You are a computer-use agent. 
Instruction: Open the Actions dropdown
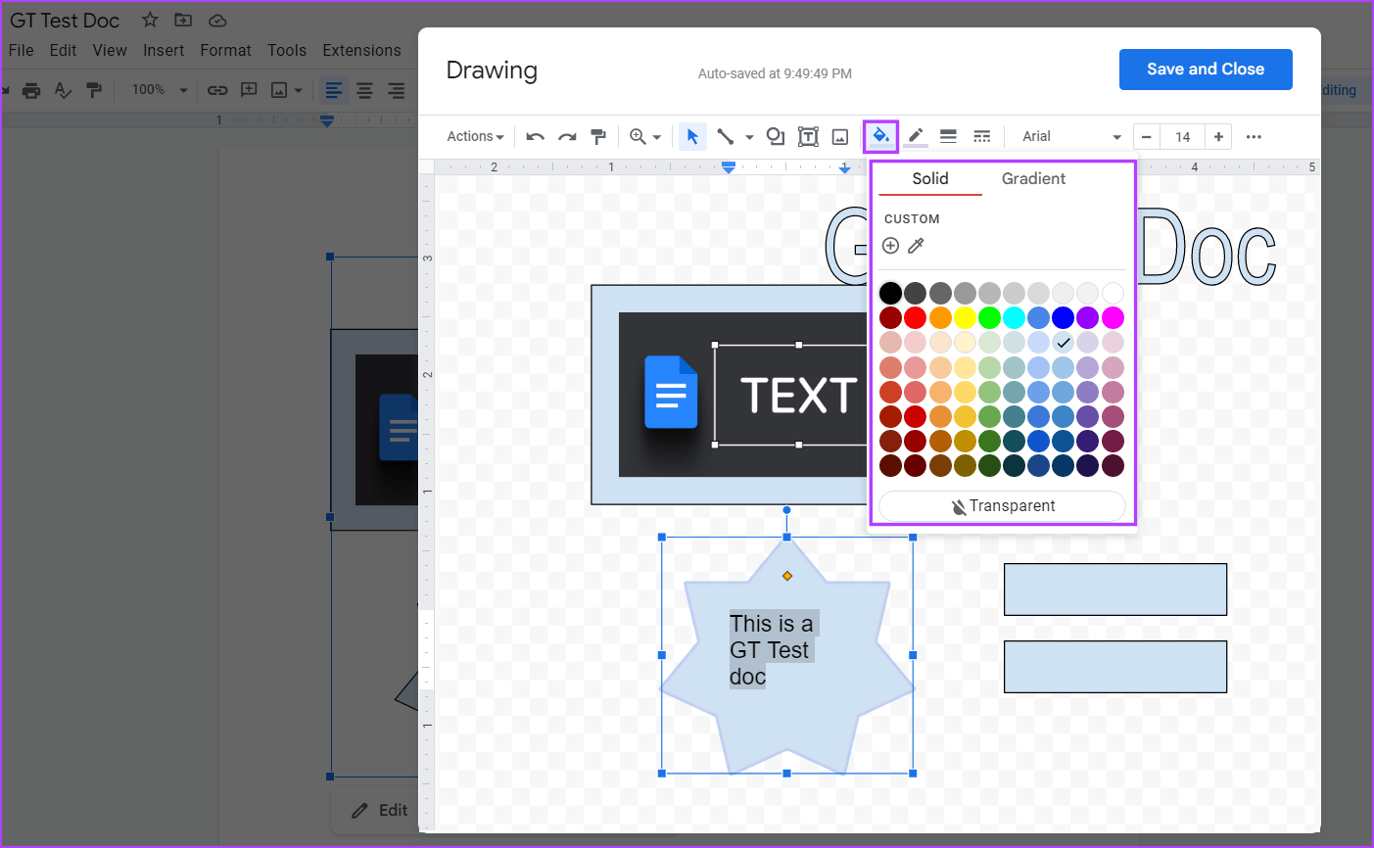(474, 136)
